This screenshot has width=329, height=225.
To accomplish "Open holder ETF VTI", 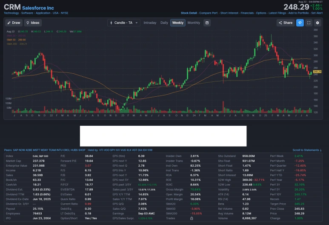I will 101,150.
